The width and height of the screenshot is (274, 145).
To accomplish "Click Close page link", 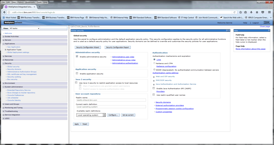I will pyautogui.click(x=265, y=26).
